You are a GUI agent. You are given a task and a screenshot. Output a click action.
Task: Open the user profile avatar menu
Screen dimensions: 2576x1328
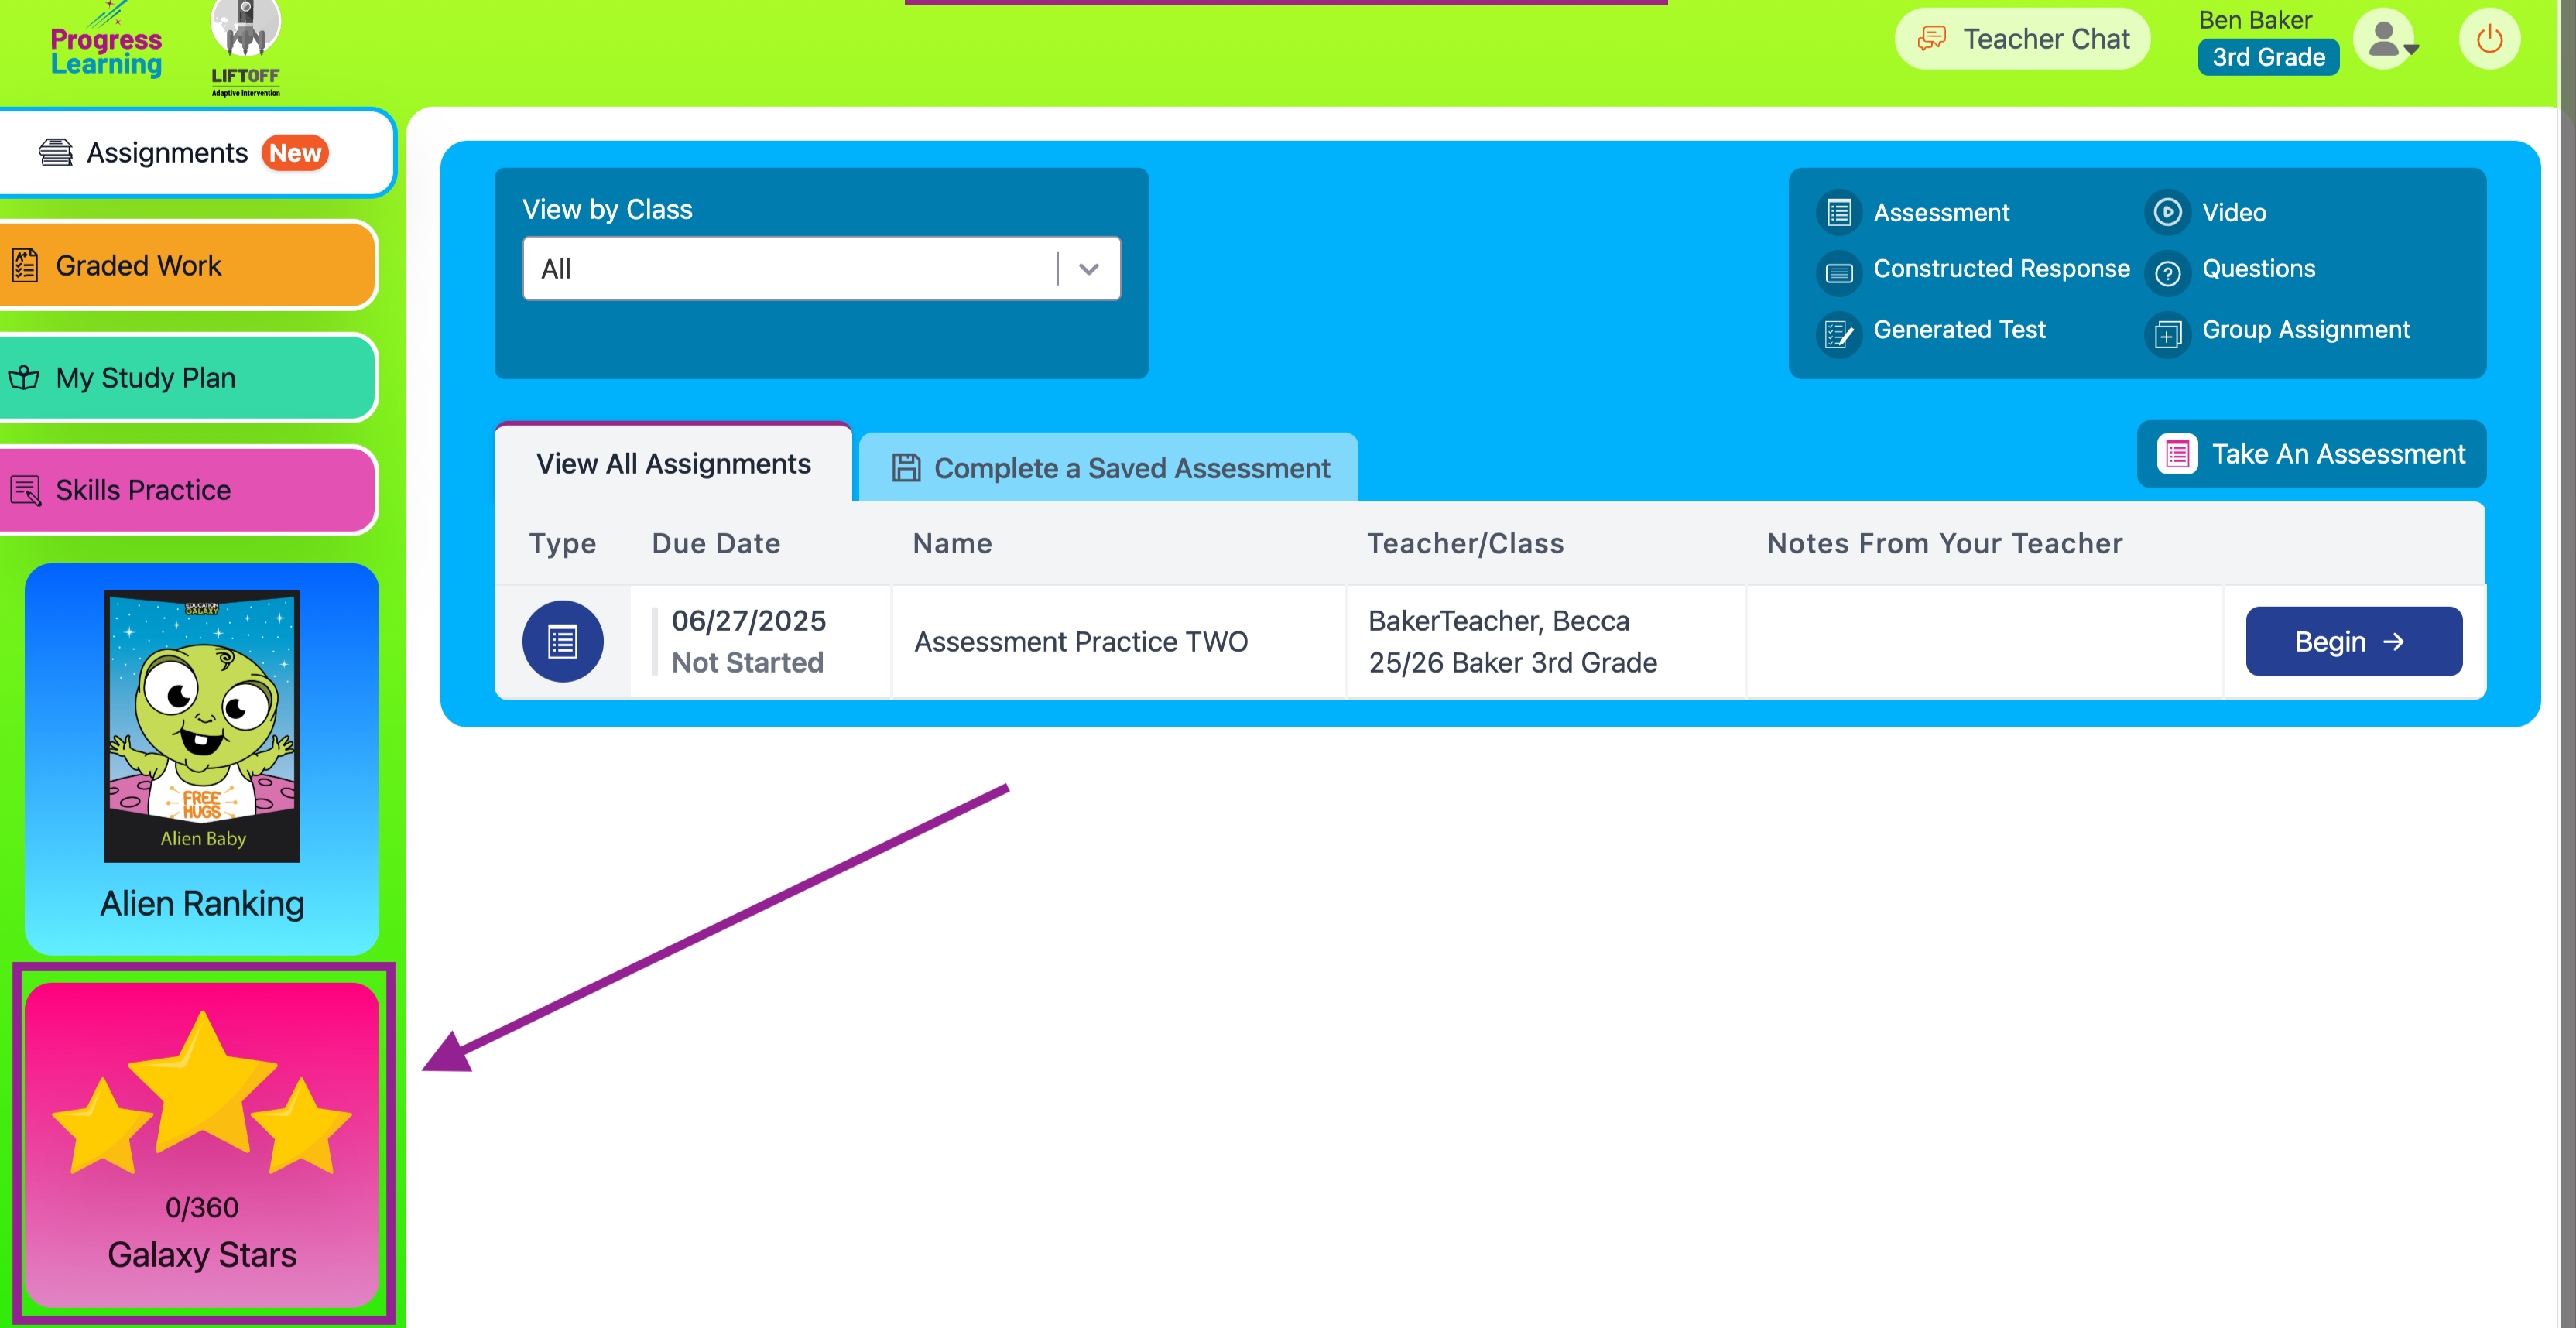[x=2386, y=39]
